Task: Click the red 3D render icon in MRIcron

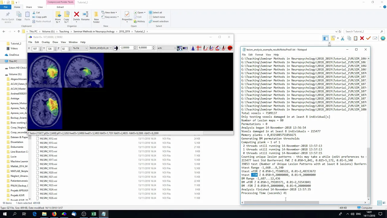Action: 230,48
